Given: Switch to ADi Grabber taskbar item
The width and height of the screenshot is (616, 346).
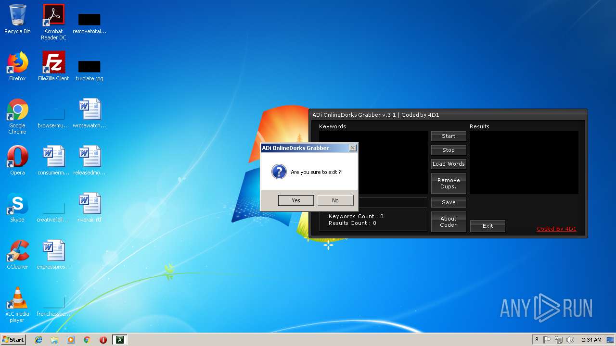Looking at the screenshot, I should click(119, 340).
